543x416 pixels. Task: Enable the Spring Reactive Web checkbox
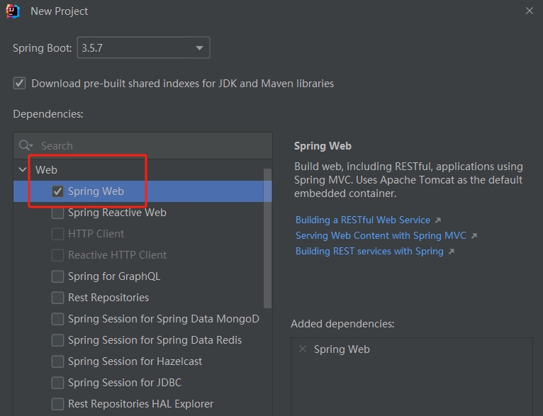(x=57, y=213)
